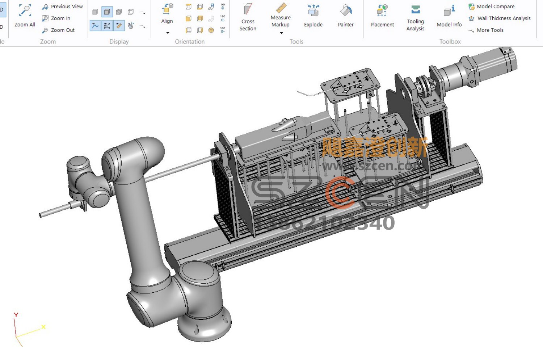Click the eye-with-boxes display icon
This screenshot has width=543, height=347.
tap(131, 25)
